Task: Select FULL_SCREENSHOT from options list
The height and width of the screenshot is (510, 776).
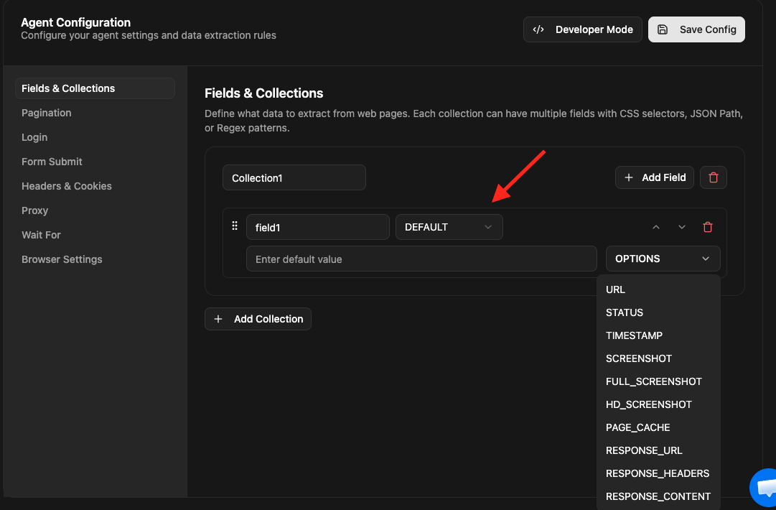Action: (x=653, y=381)
